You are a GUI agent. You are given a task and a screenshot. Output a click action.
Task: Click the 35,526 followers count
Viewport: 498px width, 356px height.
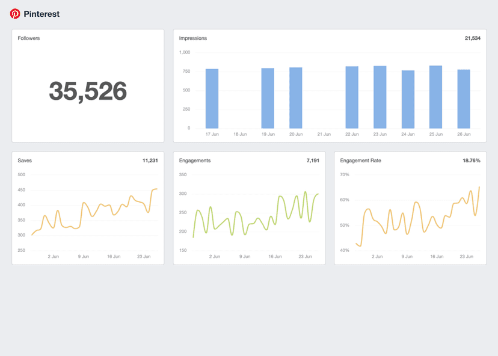pyautogui.click(x=88, y=91)
